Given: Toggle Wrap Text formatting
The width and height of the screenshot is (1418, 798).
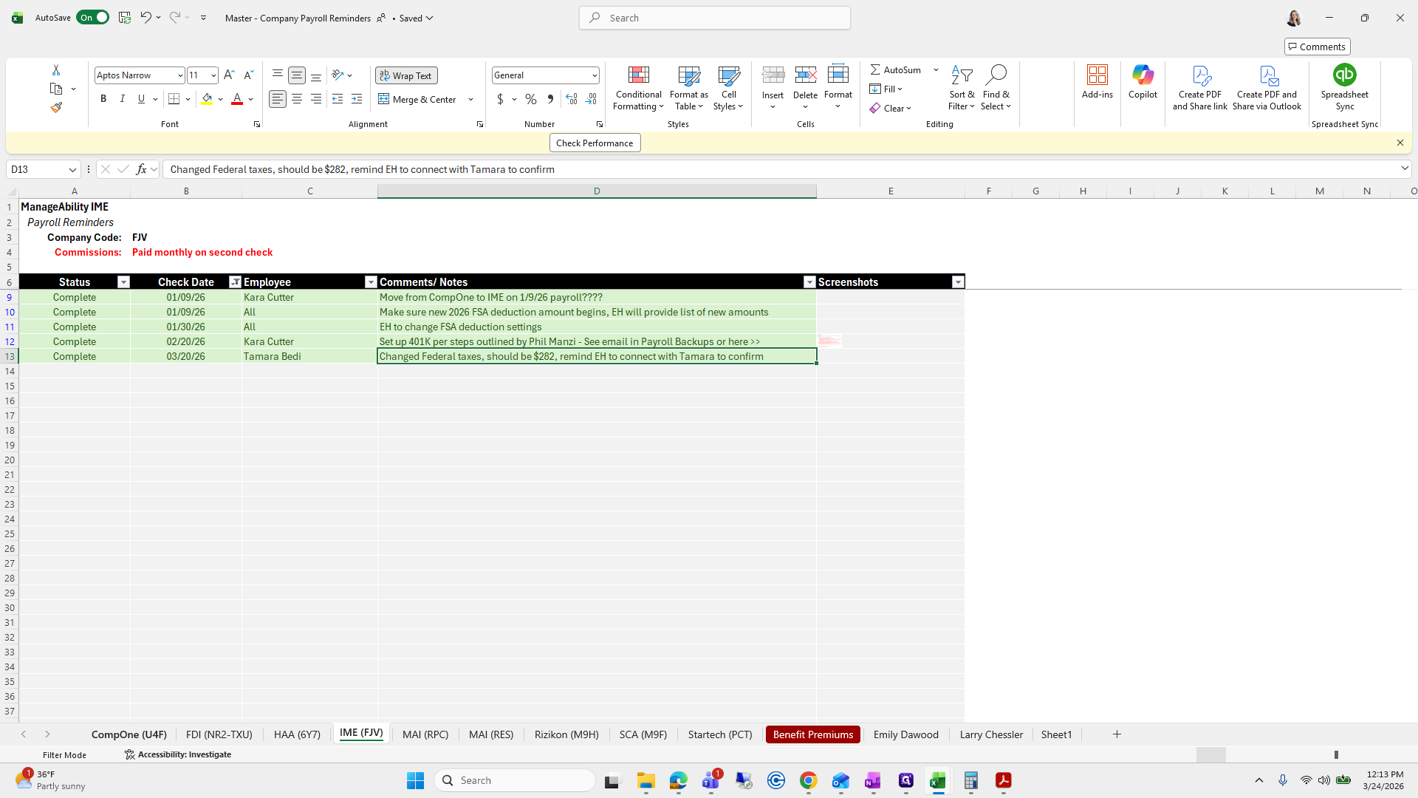Looking at the screenshot, I should tap(406, 75).
